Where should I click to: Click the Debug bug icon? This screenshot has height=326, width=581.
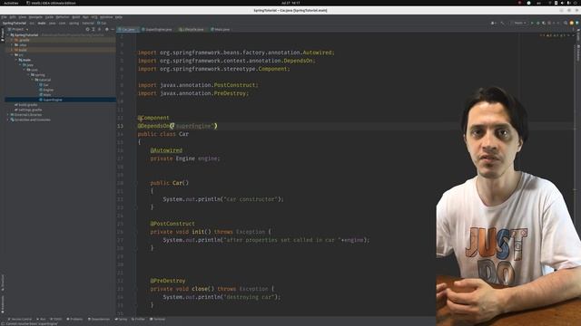(538, 23)
